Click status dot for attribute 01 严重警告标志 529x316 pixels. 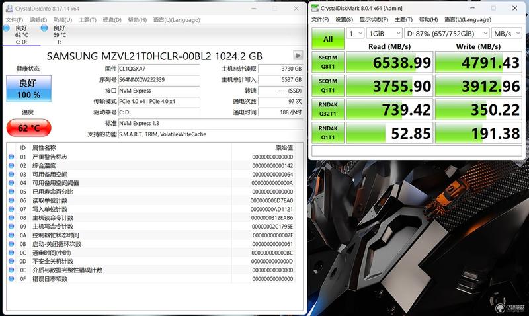point(11,157)
